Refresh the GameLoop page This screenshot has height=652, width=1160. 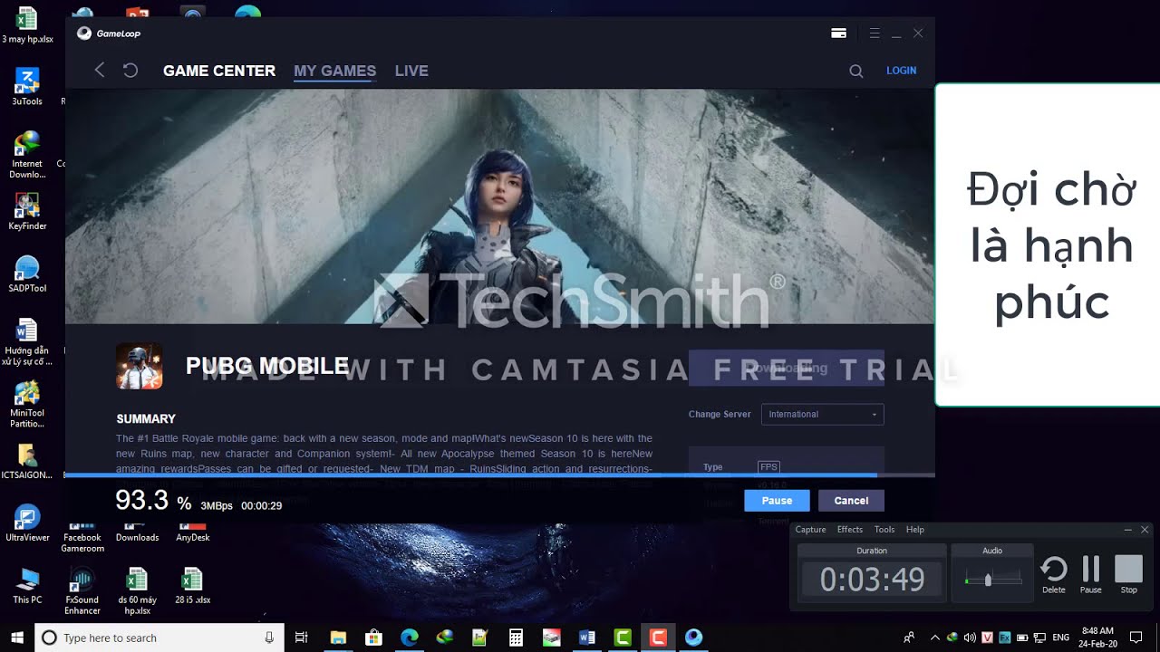click(x=130, y=70)
